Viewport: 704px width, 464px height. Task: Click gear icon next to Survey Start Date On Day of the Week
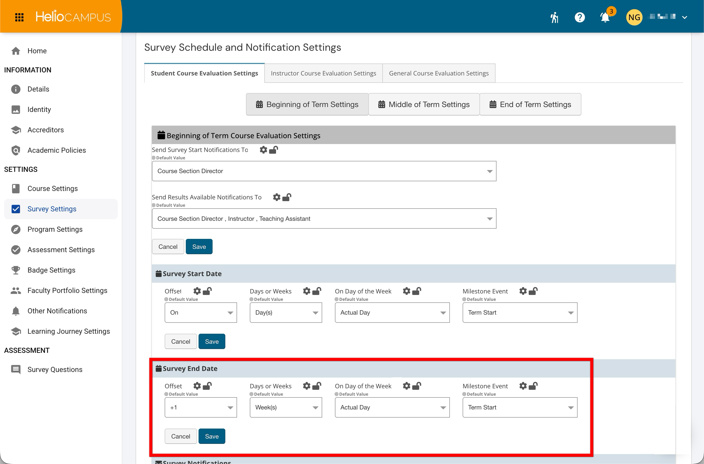407,291
